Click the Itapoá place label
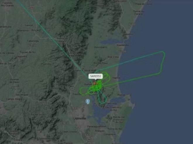 pos(116,78)
